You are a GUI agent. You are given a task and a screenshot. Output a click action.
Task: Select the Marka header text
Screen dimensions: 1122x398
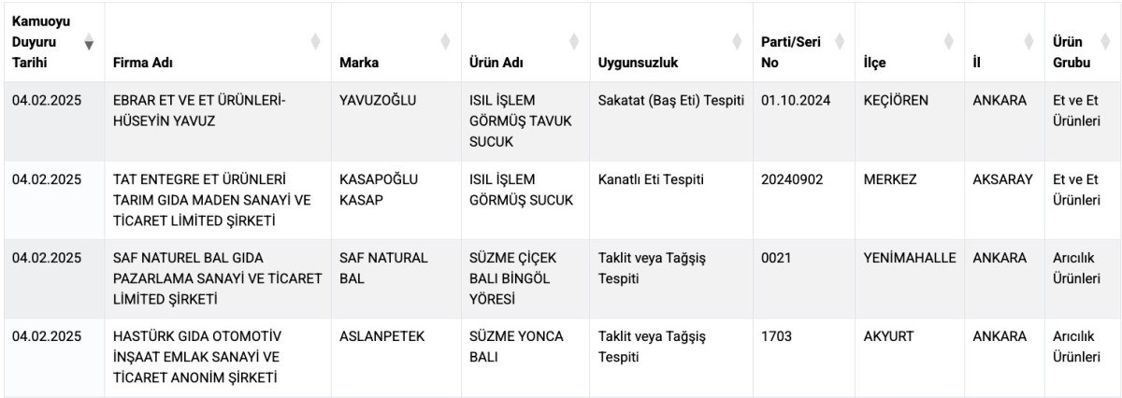tap(359, 64)
